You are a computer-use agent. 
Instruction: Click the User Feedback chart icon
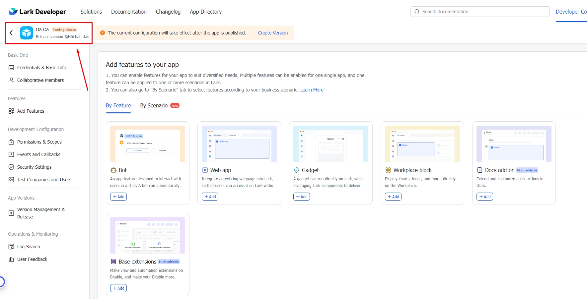coord(11,259)
